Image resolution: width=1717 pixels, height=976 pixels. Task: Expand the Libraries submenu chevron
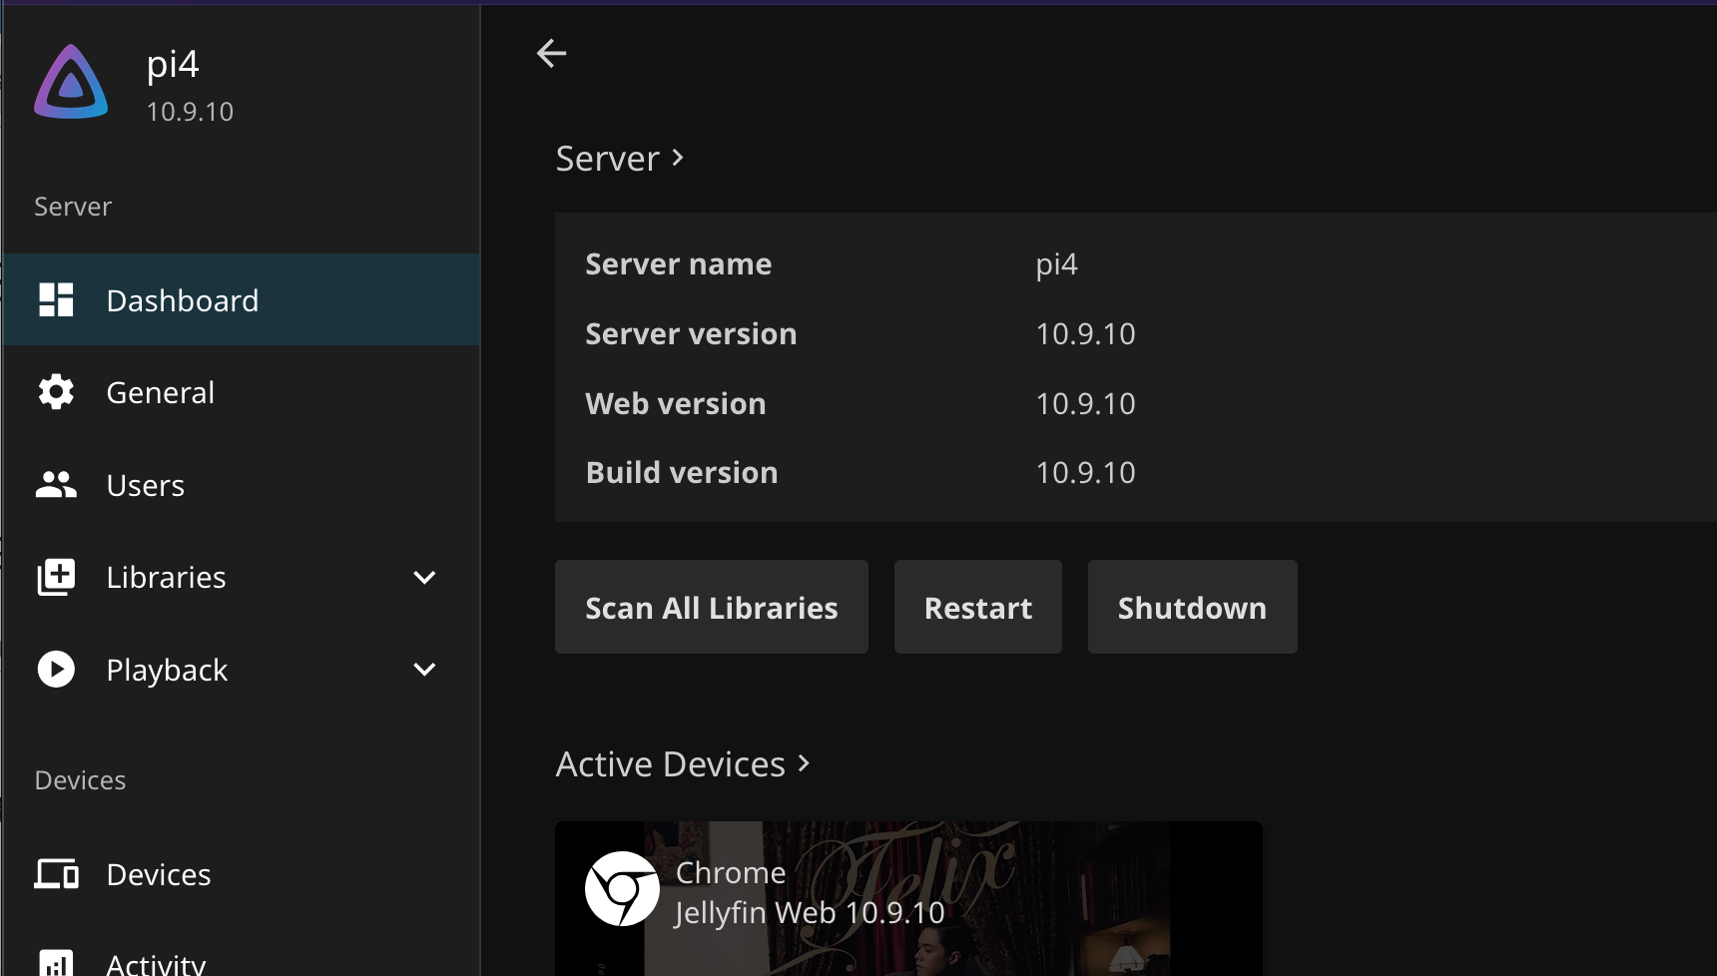[x=424, y=578]
